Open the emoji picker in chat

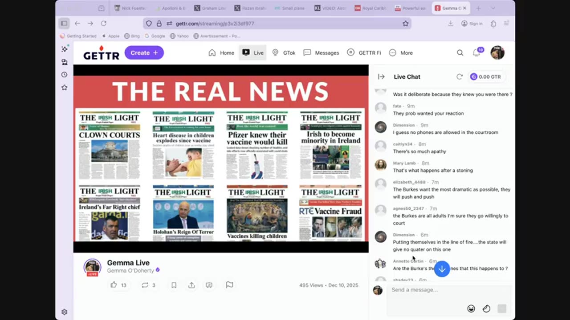coord(471,308)
